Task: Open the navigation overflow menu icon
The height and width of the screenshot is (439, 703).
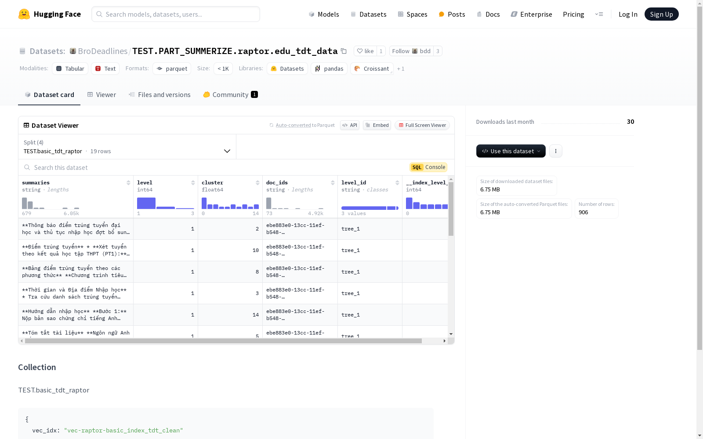Action: (x=599, y=14)
